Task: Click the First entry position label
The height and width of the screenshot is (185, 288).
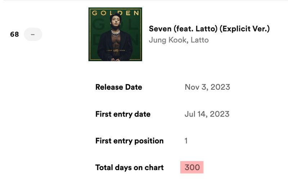Action: tap(130, 141)
